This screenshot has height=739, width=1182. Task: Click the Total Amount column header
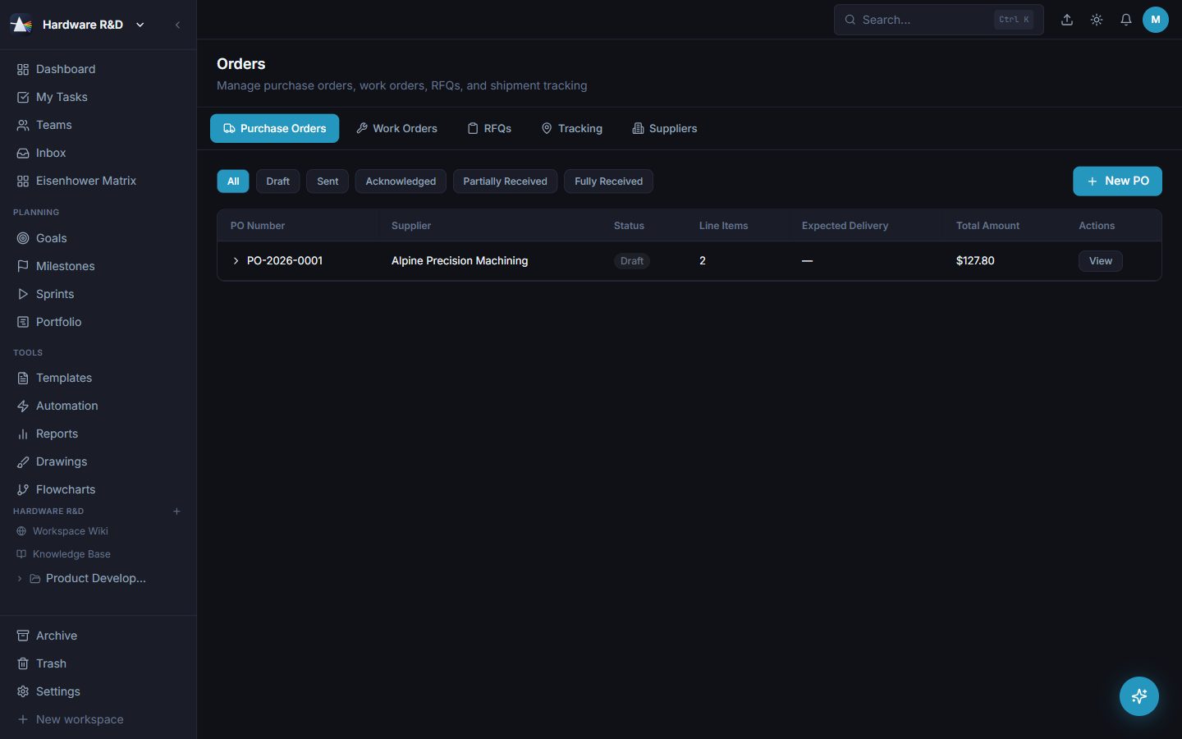(987, 226)
